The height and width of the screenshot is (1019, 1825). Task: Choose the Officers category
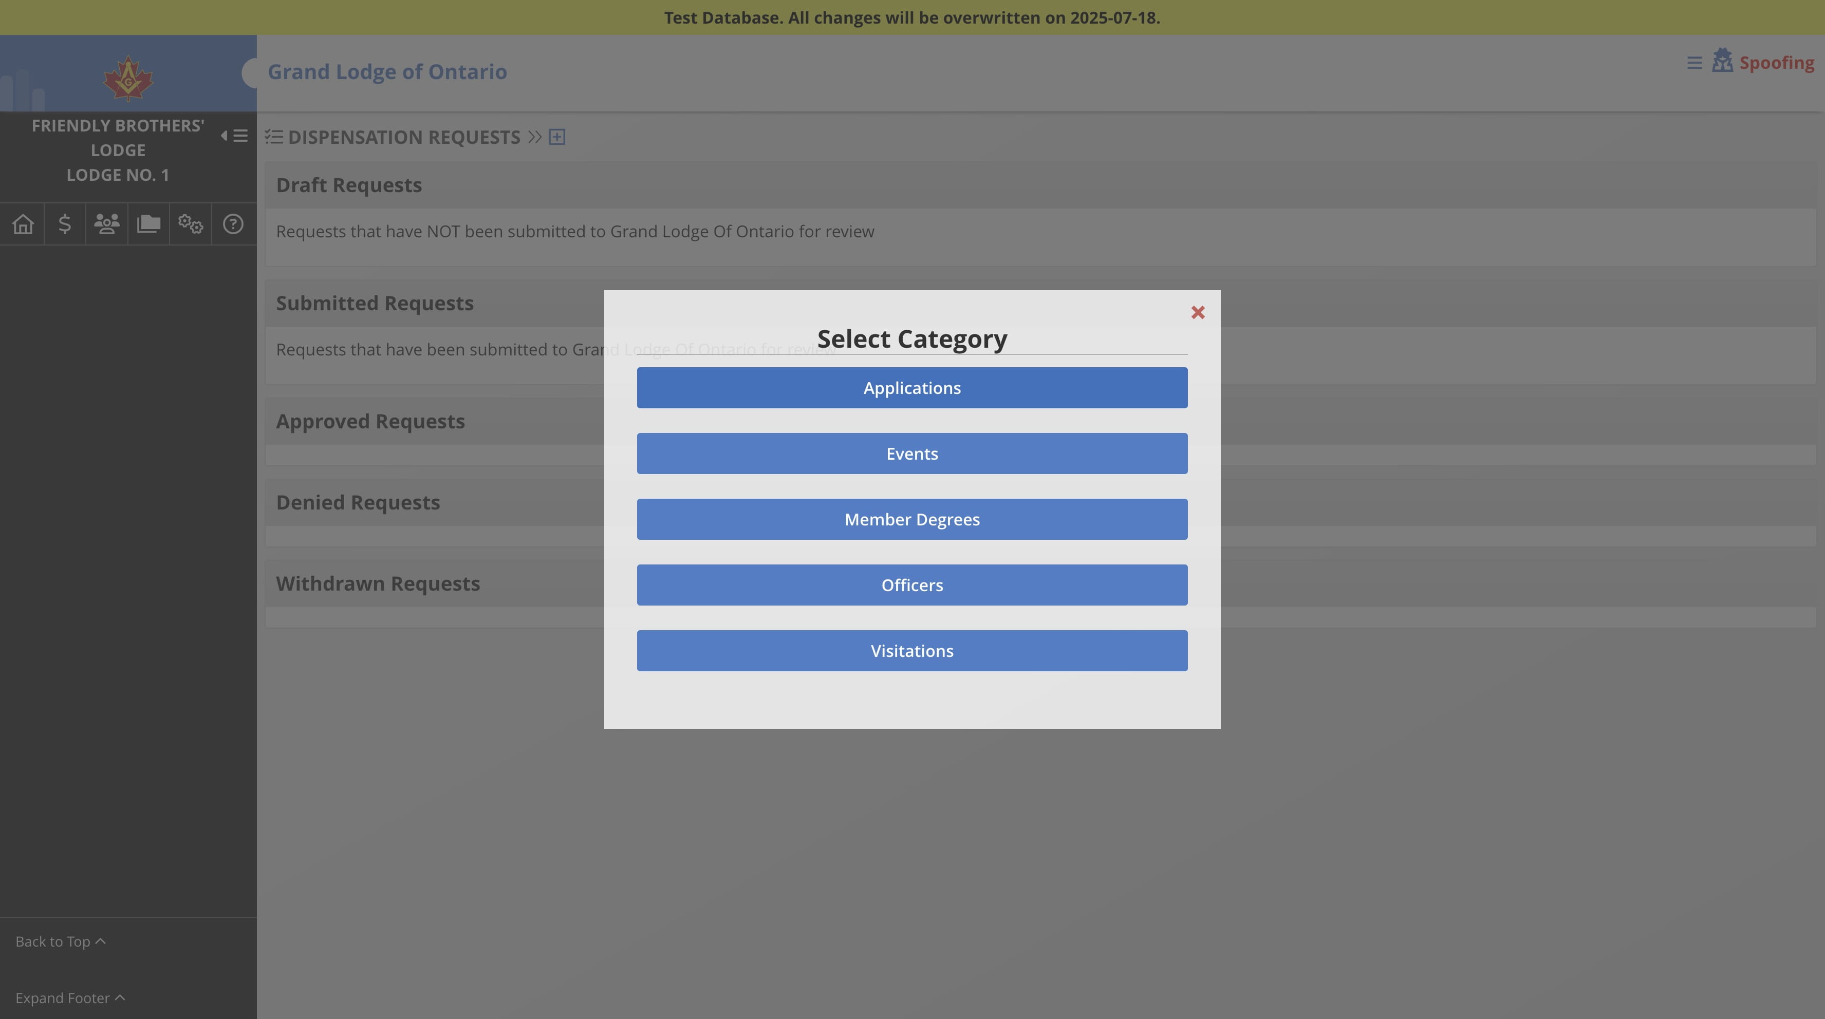(x=912, y=585)
